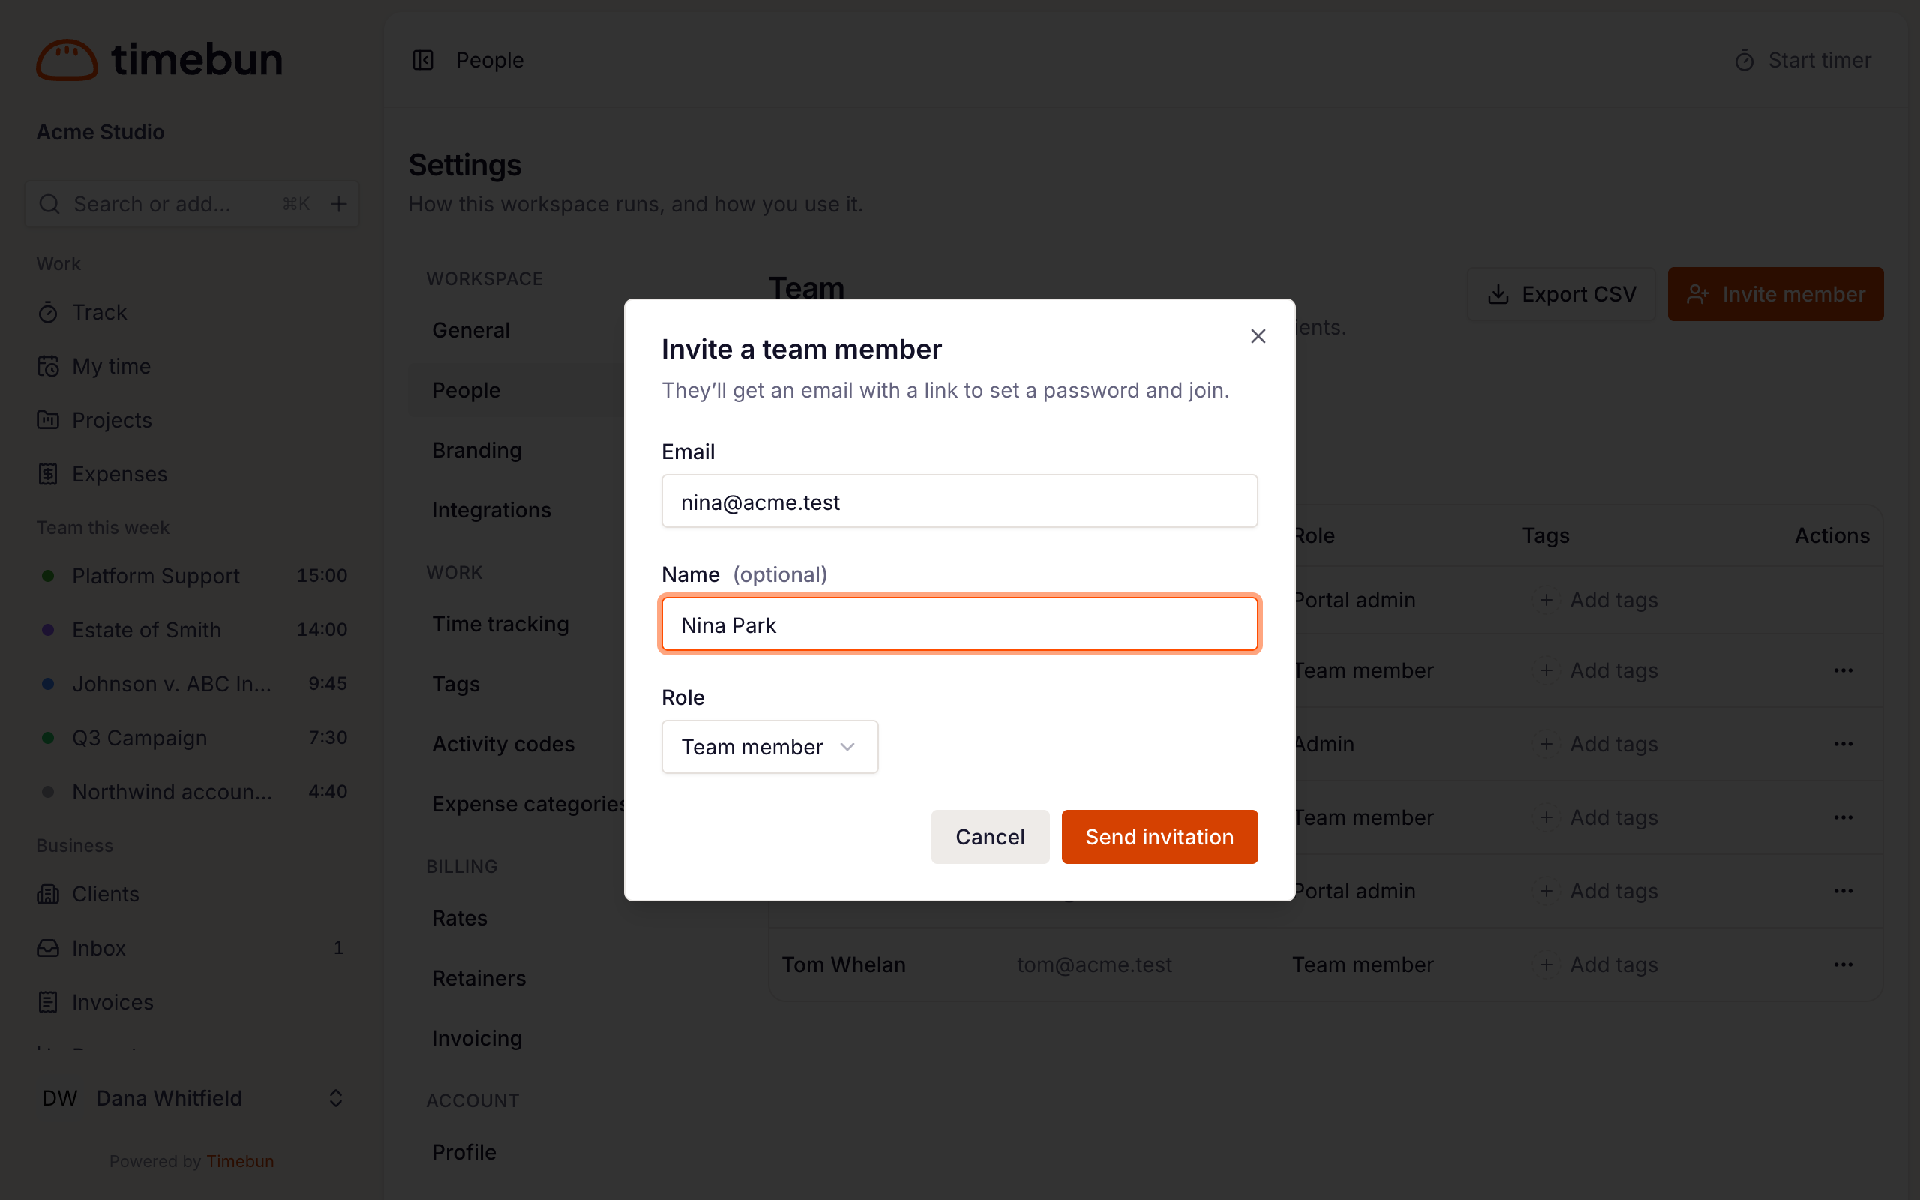Click the Export CSV download icon
Viewport: 1920px width, 1200px height.
1498,294
